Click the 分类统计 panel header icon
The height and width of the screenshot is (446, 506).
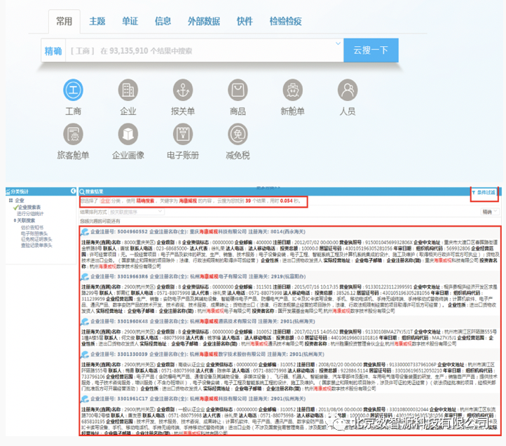click(x=8, y=191)
